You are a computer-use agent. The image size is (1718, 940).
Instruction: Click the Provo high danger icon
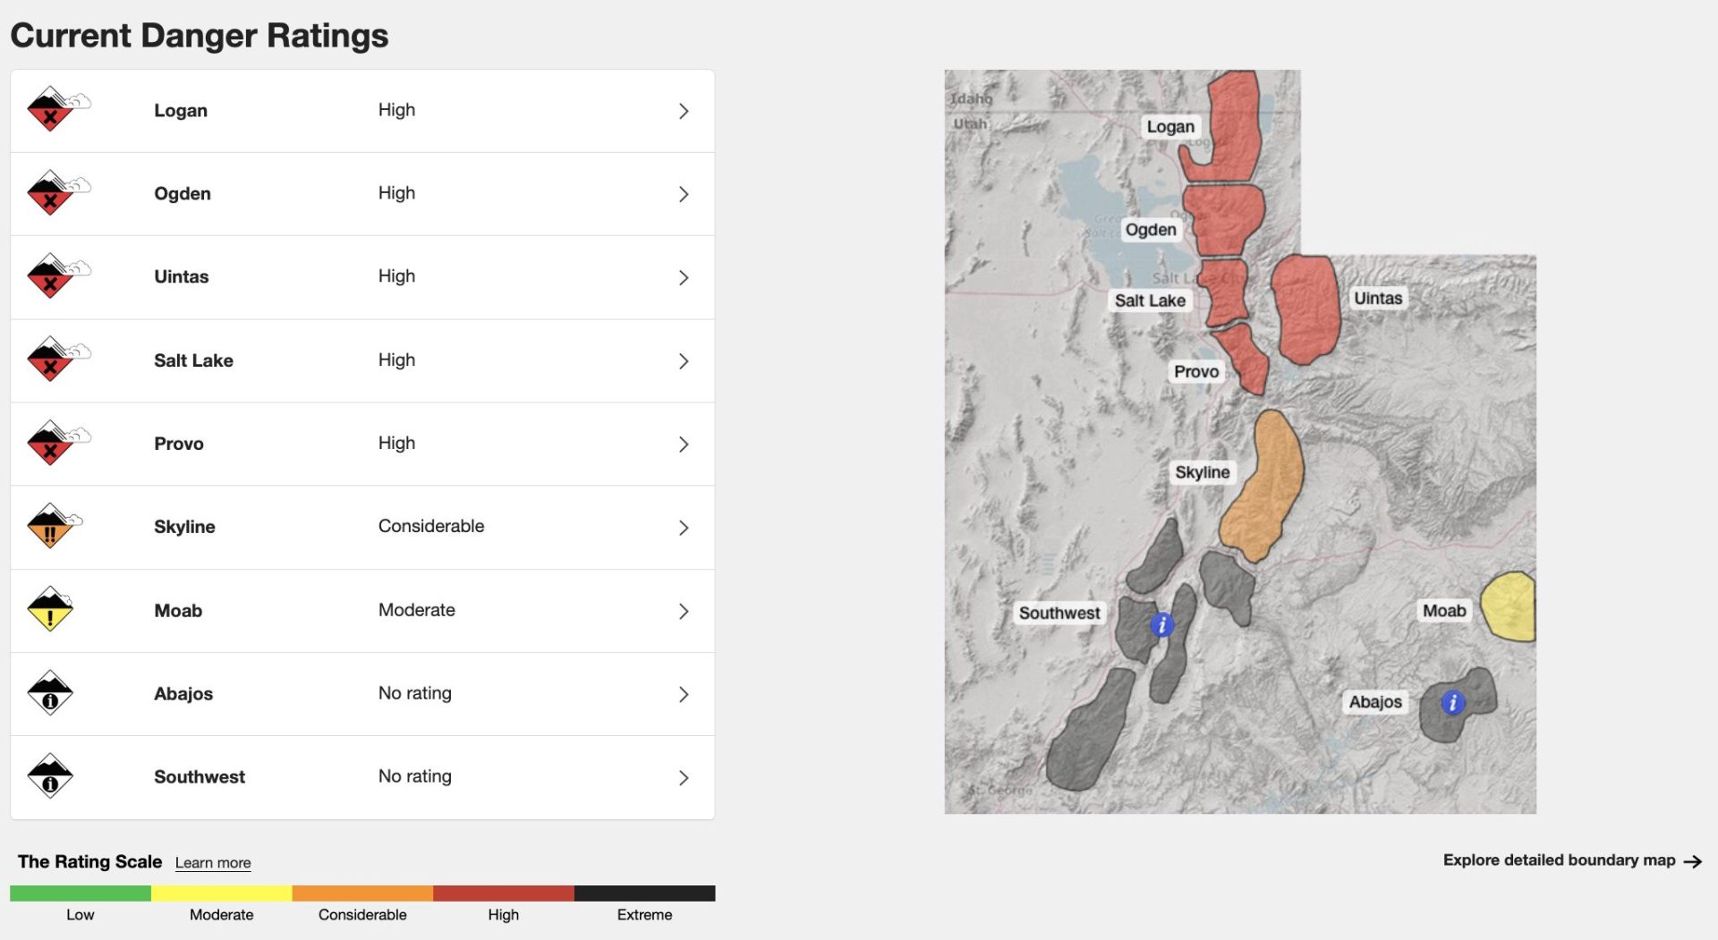click(58, 442)
